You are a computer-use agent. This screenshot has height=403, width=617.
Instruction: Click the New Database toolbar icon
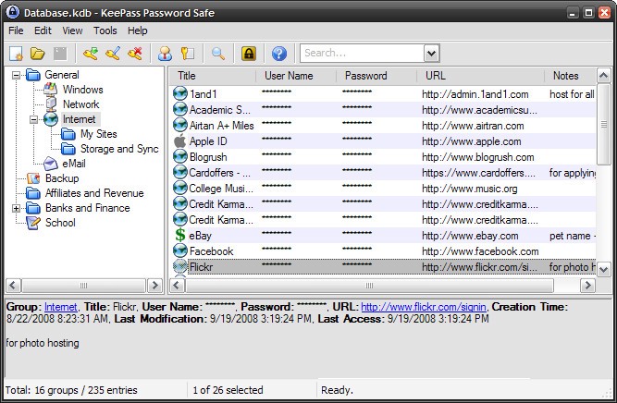[16, 54]
